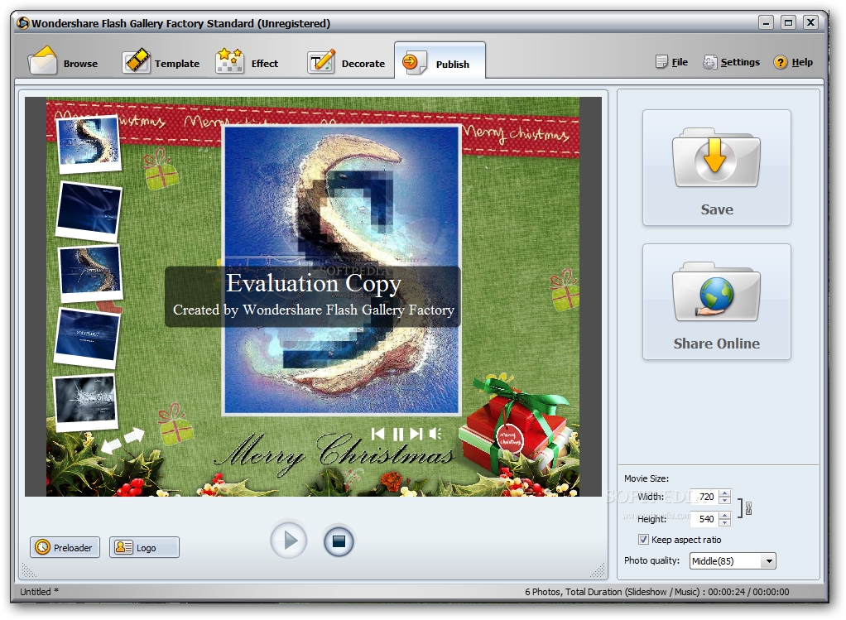
Task: Expand the Photo quality dropdown
Action: tap(769, 561)
